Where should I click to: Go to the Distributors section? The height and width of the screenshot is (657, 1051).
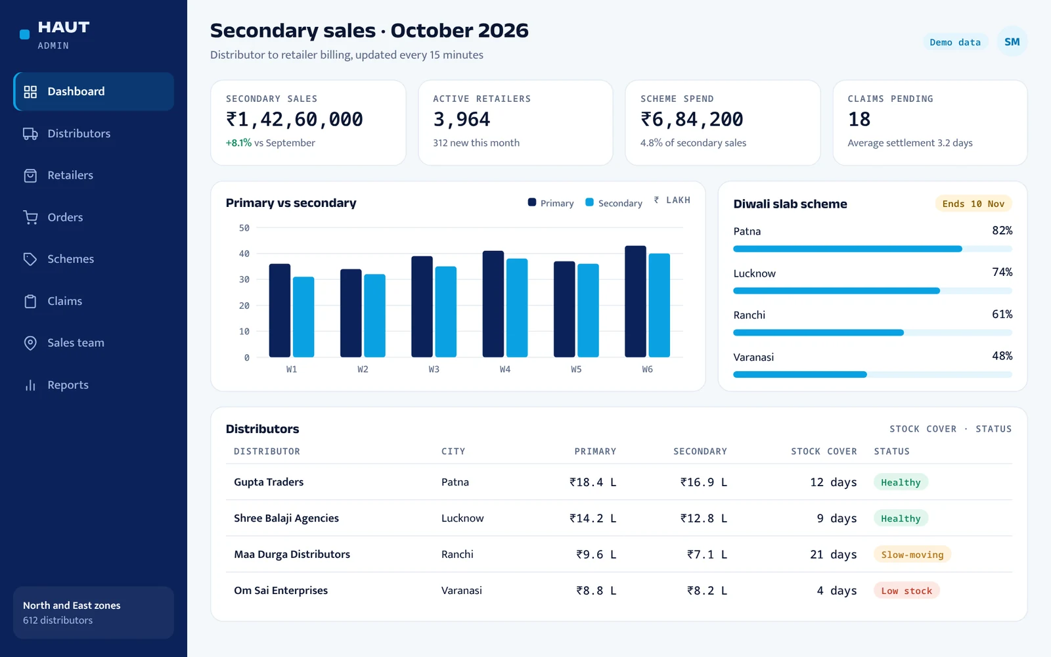coord(93,134)
